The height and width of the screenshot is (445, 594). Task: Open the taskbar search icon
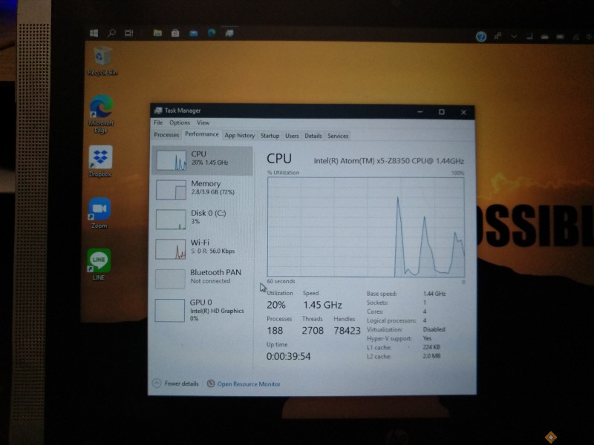(112, 33)
